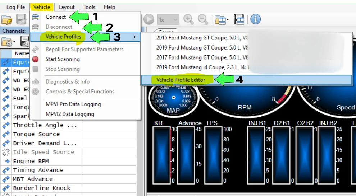Click the arrows icon on Timing Advance row

[x=6, y=170]
